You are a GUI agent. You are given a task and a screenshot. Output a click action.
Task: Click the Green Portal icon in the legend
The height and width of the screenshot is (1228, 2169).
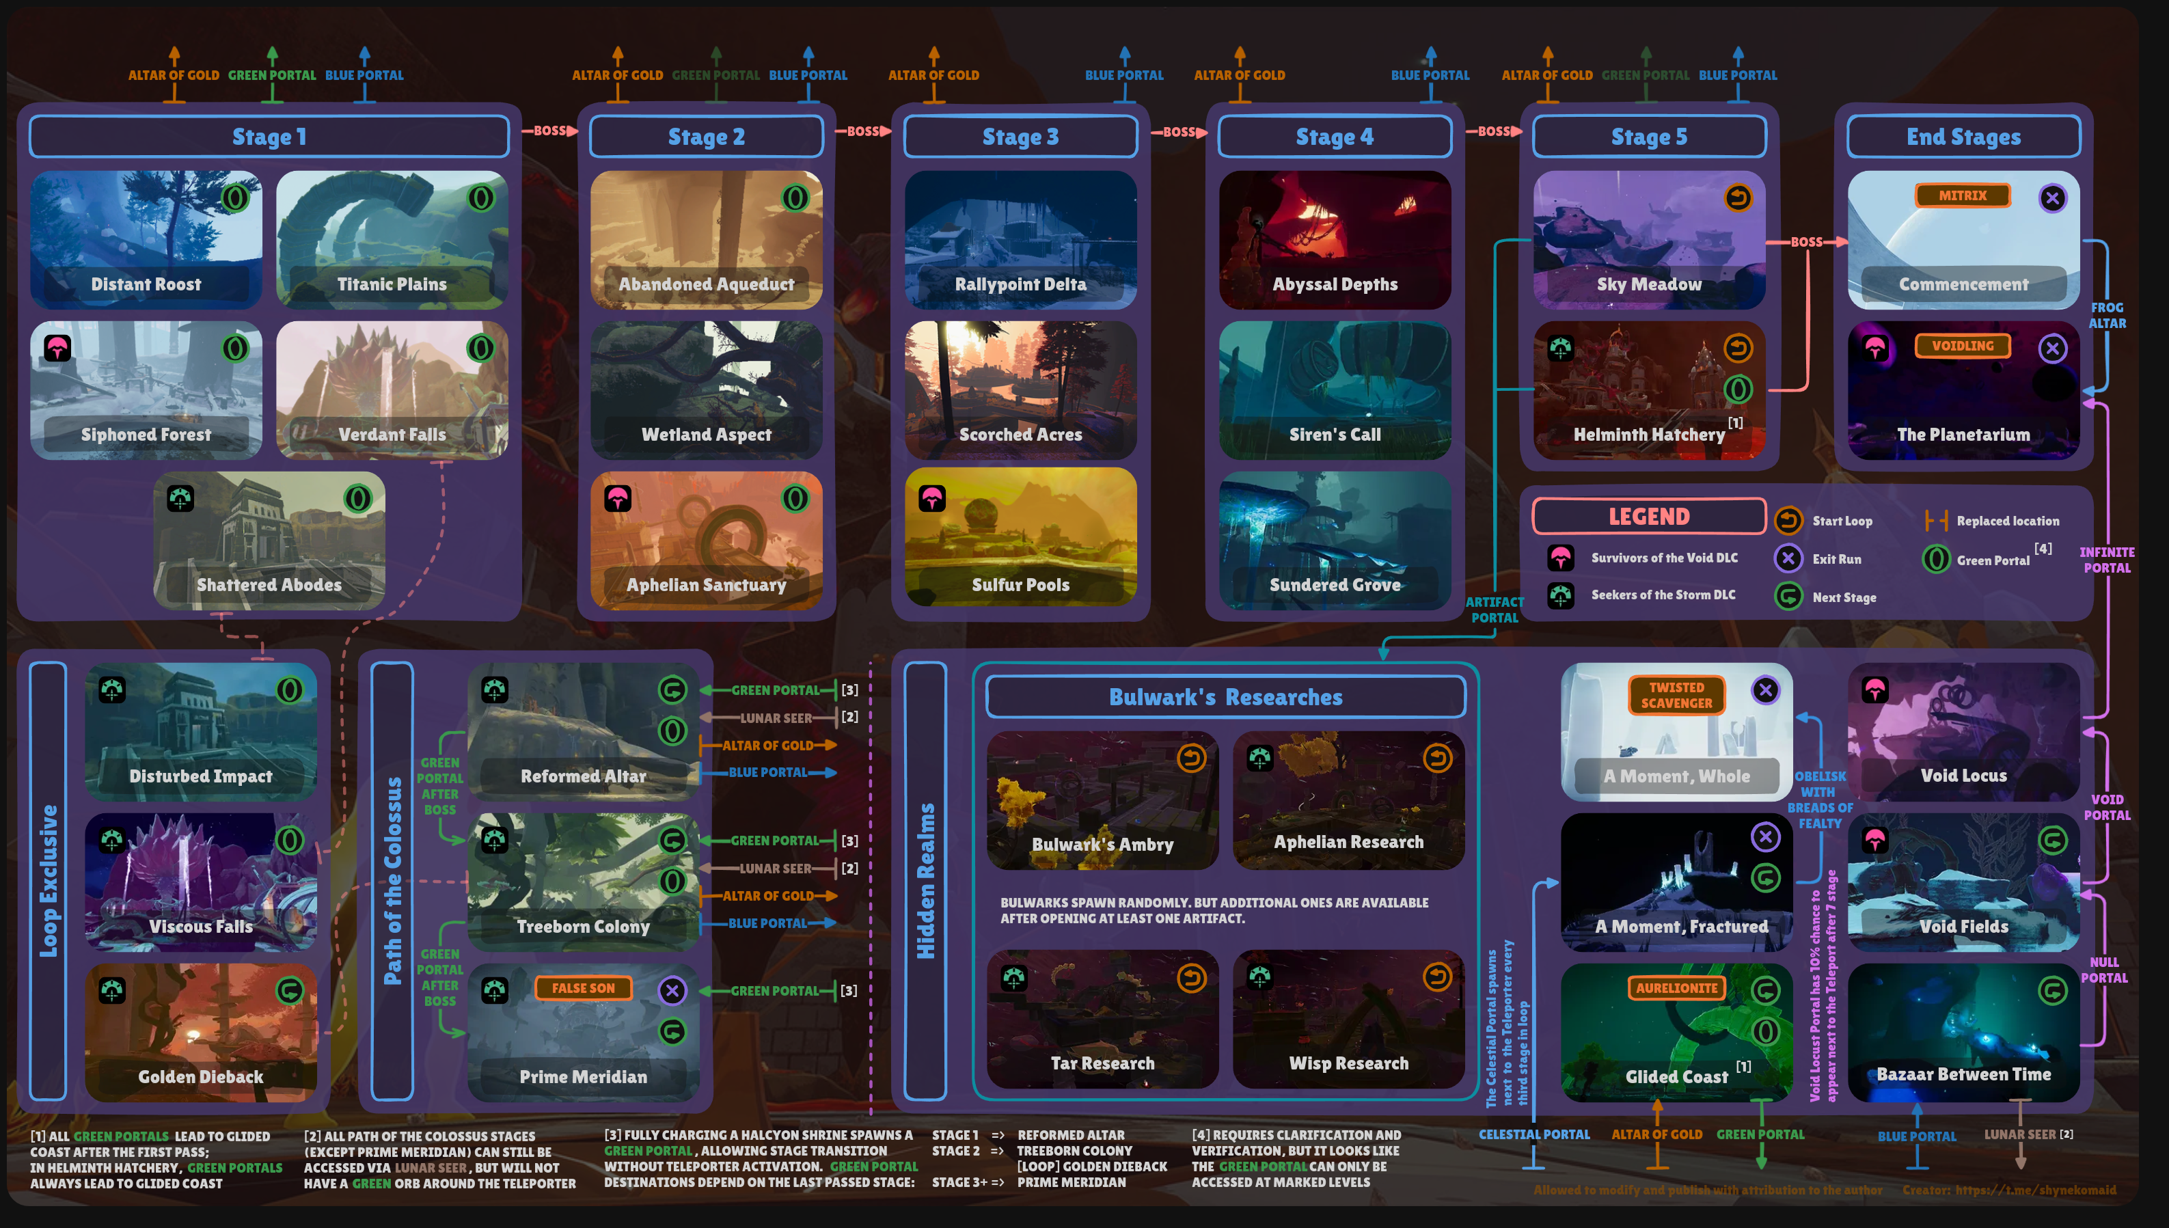tap(1936, 558)
